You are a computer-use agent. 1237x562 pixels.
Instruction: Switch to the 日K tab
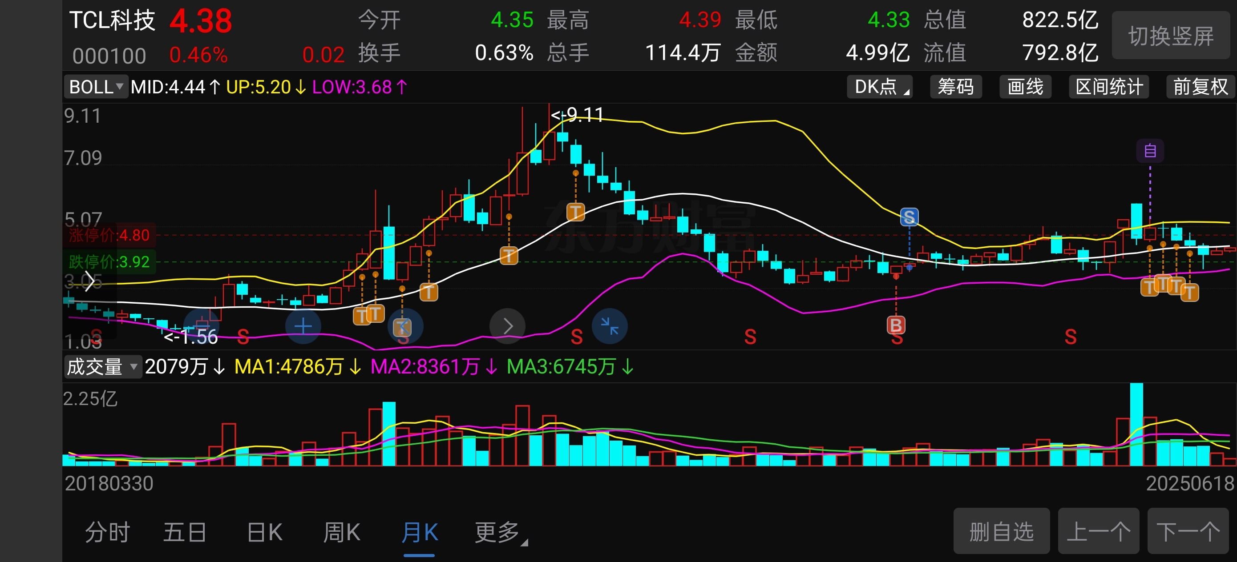[265, 533]
